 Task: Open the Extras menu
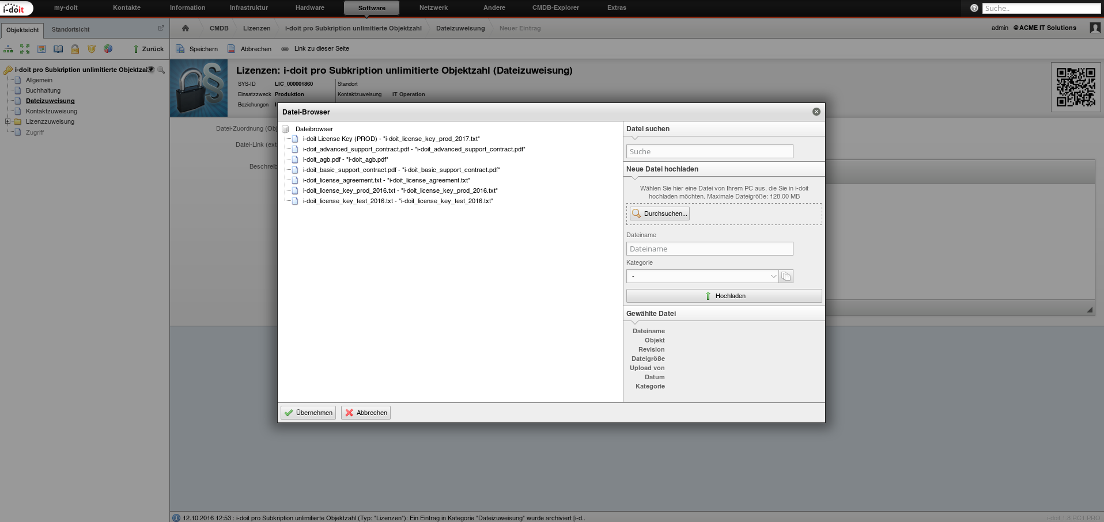(617, 7)
